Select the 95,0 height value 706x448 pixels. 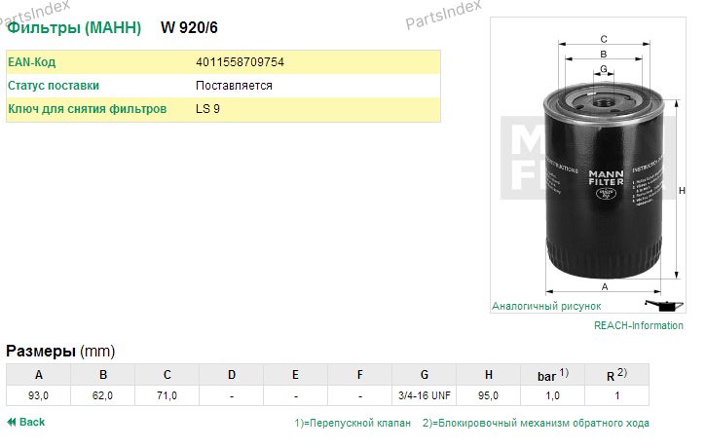point(489,395)
